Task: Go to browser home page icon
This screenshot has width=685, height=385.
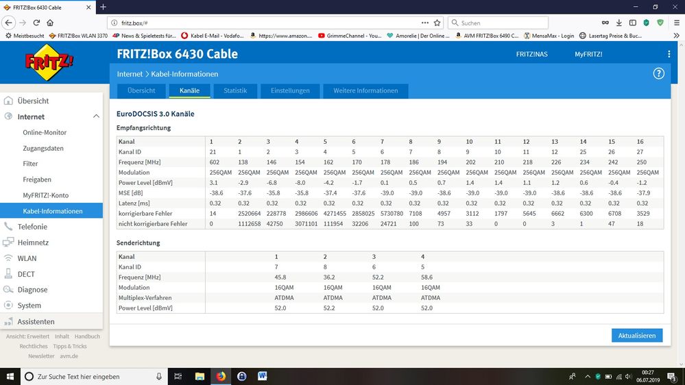Action: [50, 23]
